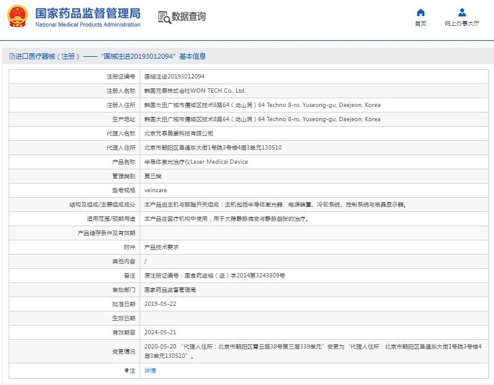Click the 生效日期 row label
This screenshot has width=494, height=385.
point(124,318)
